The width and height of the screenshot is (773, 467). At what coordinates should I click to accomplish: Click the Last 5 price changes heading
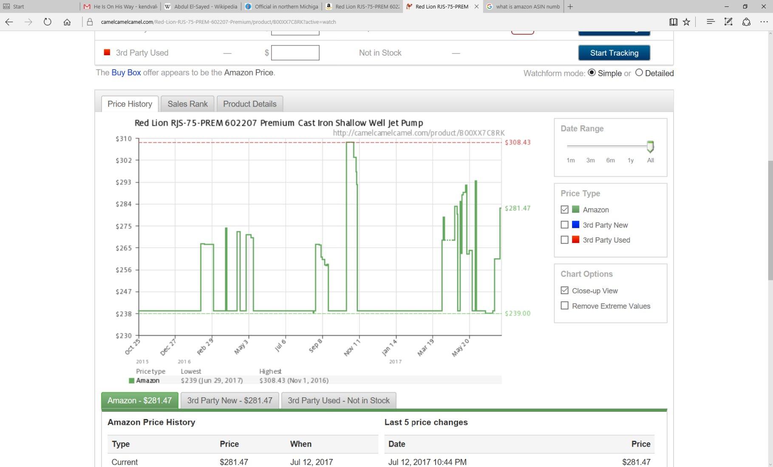tap(426, 422)
